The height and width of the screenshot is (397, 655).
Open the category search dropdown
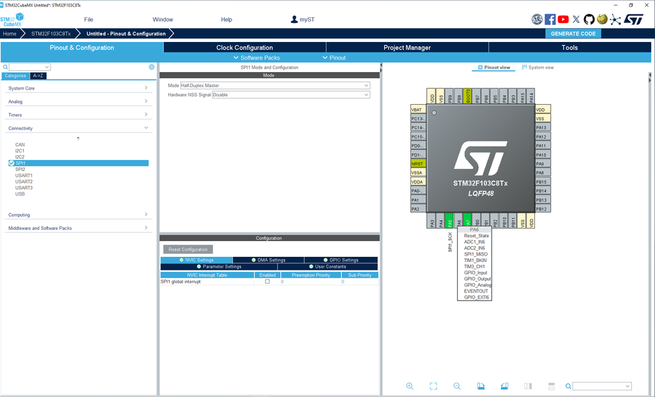(47, 67)
